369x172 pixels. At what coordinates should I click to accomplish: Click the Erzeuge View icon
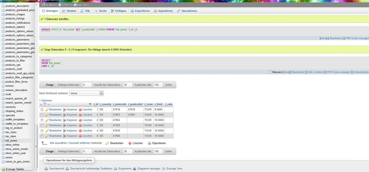click(164, 169)
